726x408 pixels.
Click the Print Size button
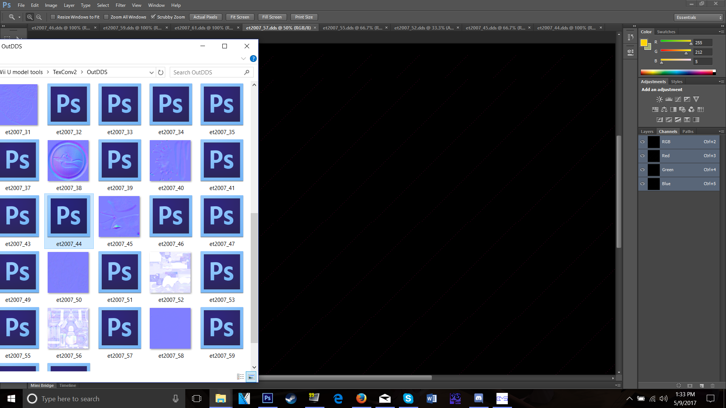[x=304, y=17]
